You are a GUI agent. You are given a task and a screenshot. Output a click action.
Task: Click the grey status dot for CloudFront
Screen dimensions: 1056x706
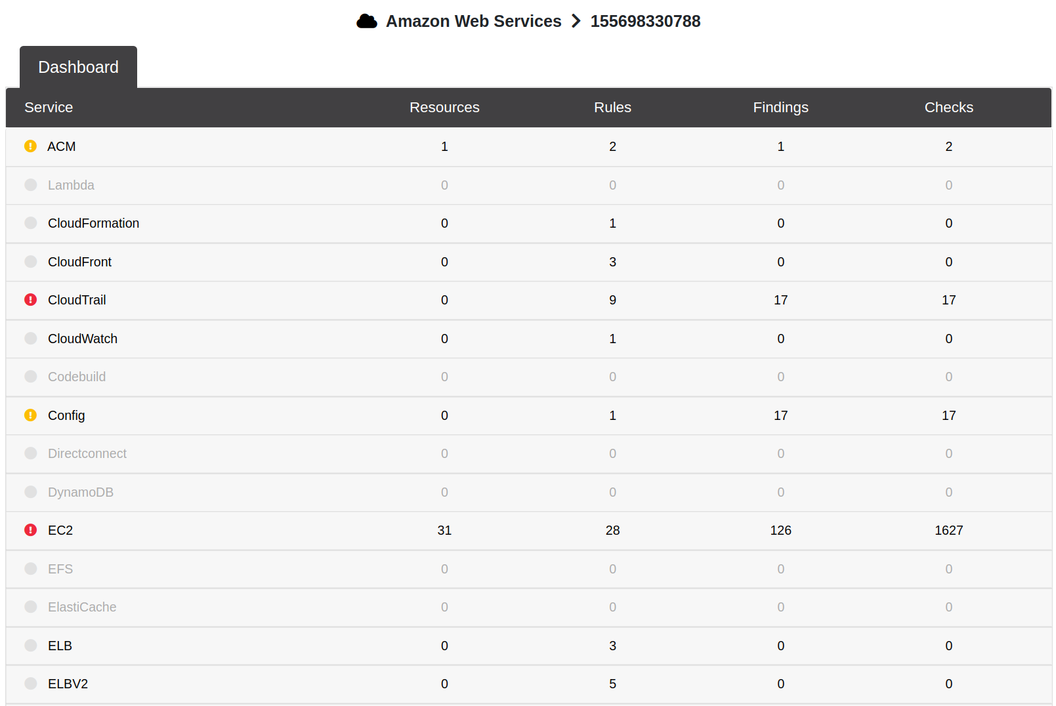click(31, 262)
